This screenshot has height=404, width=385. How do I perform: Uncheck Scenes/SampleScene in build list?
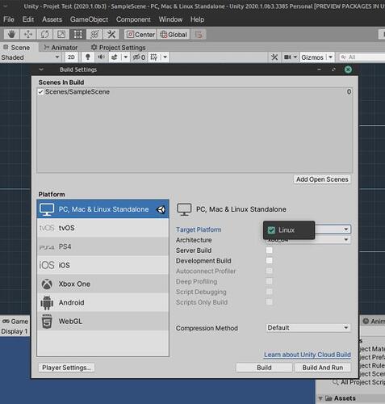[40, 92]
